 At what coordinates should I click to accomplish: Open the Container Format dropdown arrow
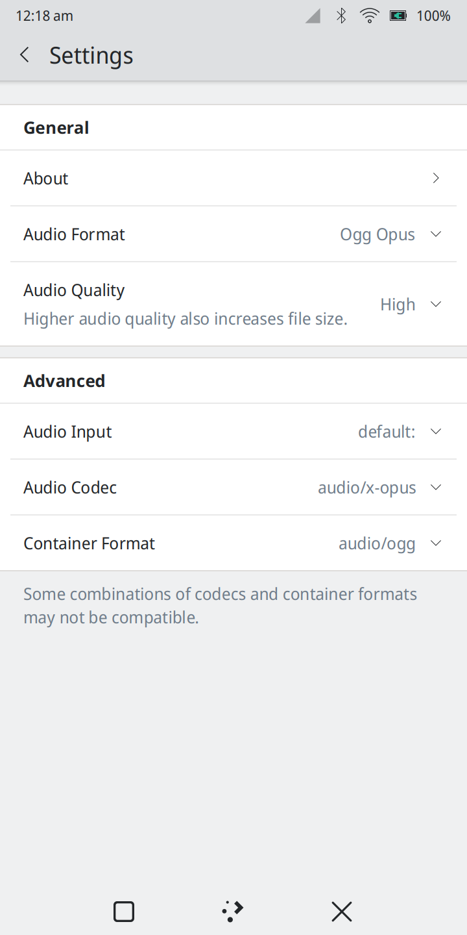pyautogui.click(x=436, y=543)
